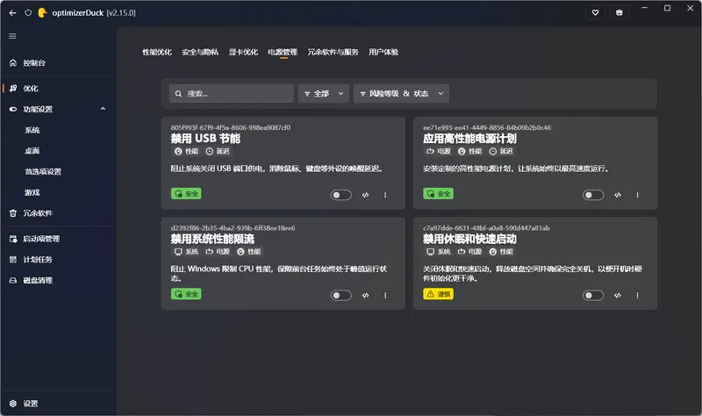Open 冗余软件 in the sidebar

[x=58, y=213]
